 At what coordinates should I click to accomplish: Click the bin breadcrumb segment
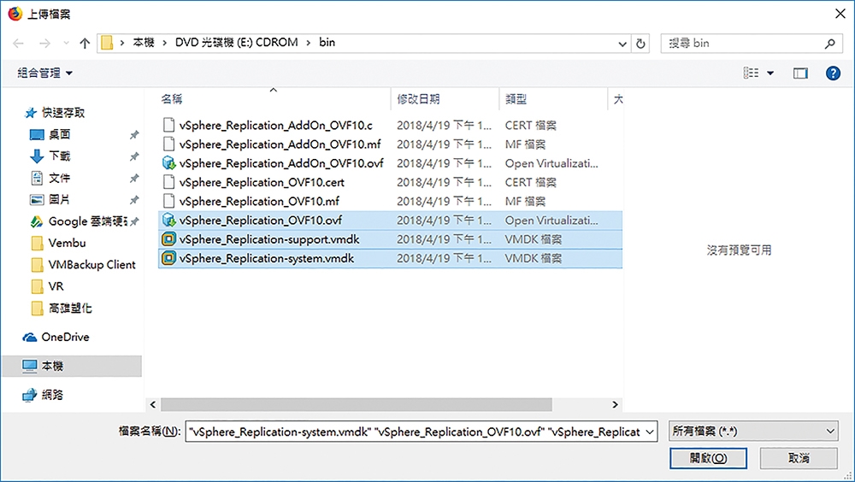tap(327, 43)
